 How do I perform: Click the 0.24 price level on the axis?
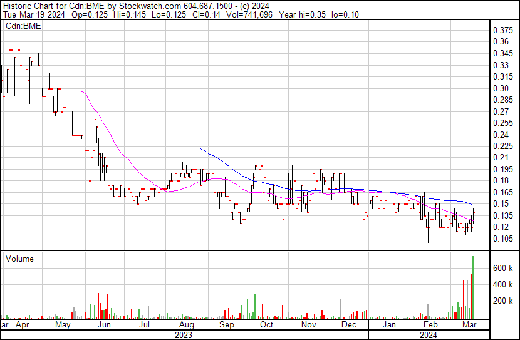point(501,135)
